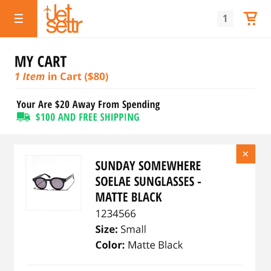
Task: Click the MY CART heading
Action: pos(41,62)
